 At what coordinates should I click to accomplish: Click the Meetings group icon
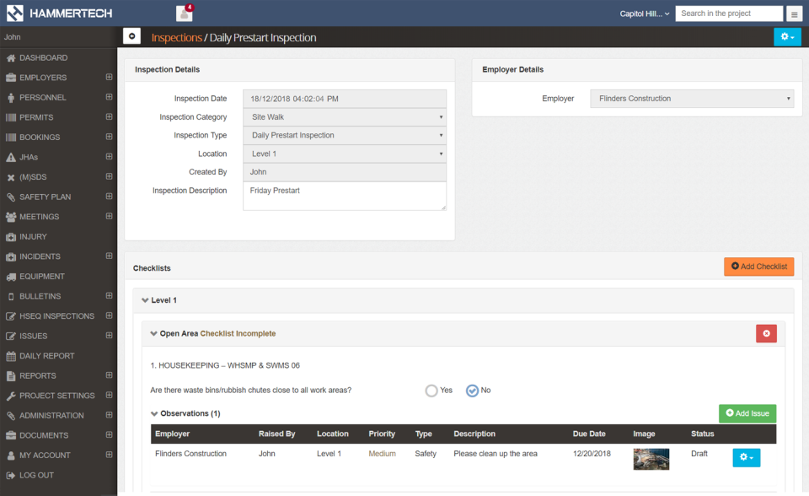pyautogui.click(x=11, y=217)
